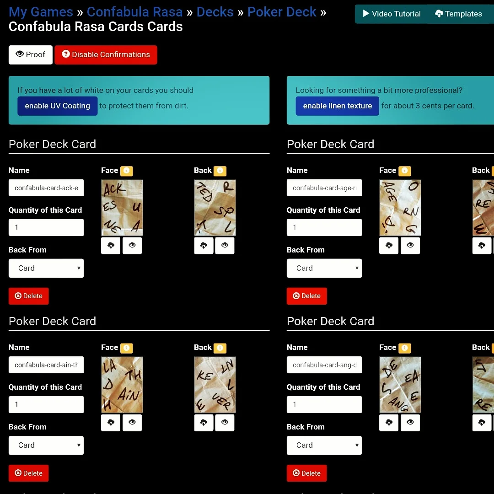The height and width of the screenshot is (494, 494).
Task: Open Face info icon on confabula-card-ack card
Action: tap(126, 171)
